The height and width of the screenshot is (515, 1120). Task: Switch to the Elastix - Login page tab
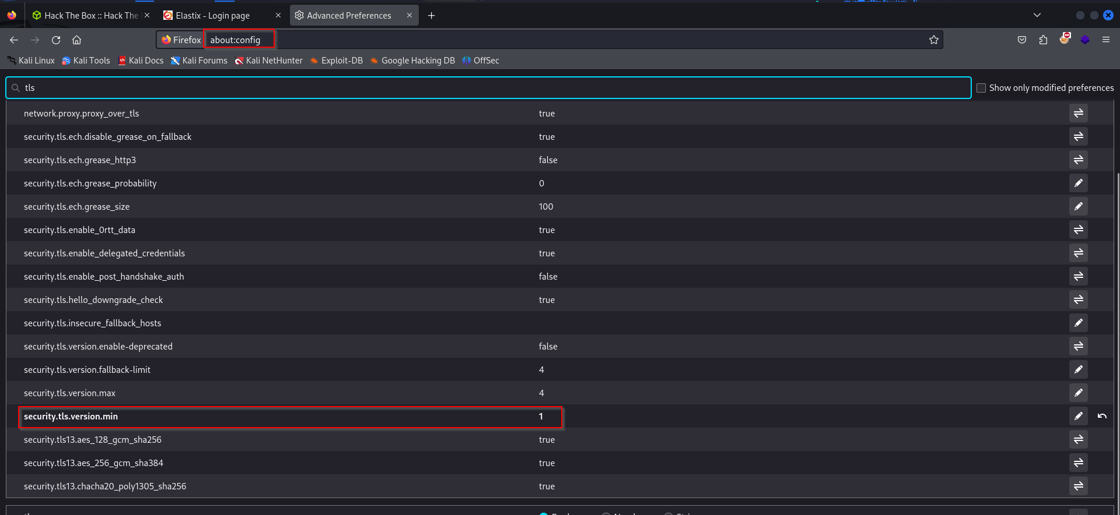click(x=213, y=16)
